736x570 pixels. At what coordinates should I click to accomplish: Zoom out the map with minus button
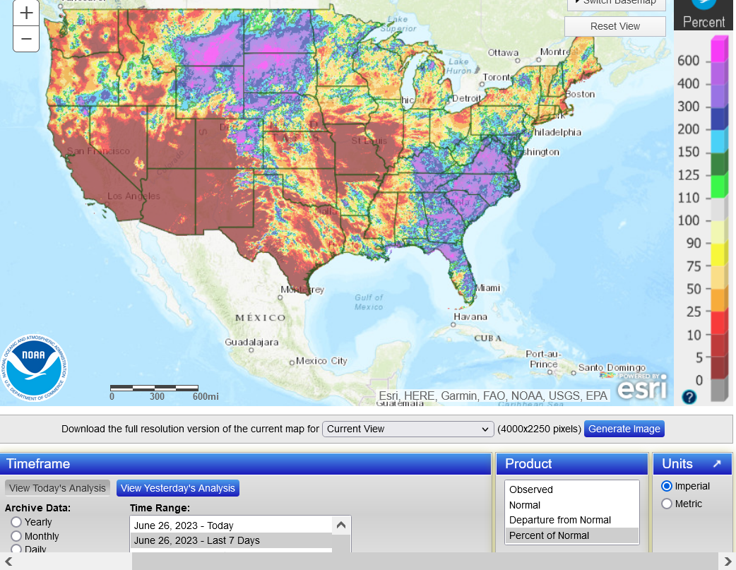(x=26, y=39)
